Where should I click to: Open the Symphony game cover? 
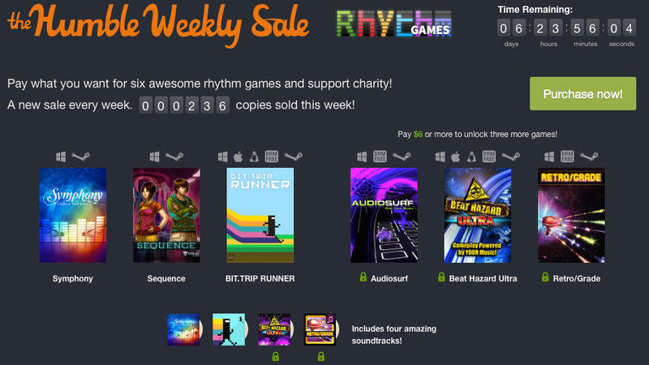pos(73,215)
